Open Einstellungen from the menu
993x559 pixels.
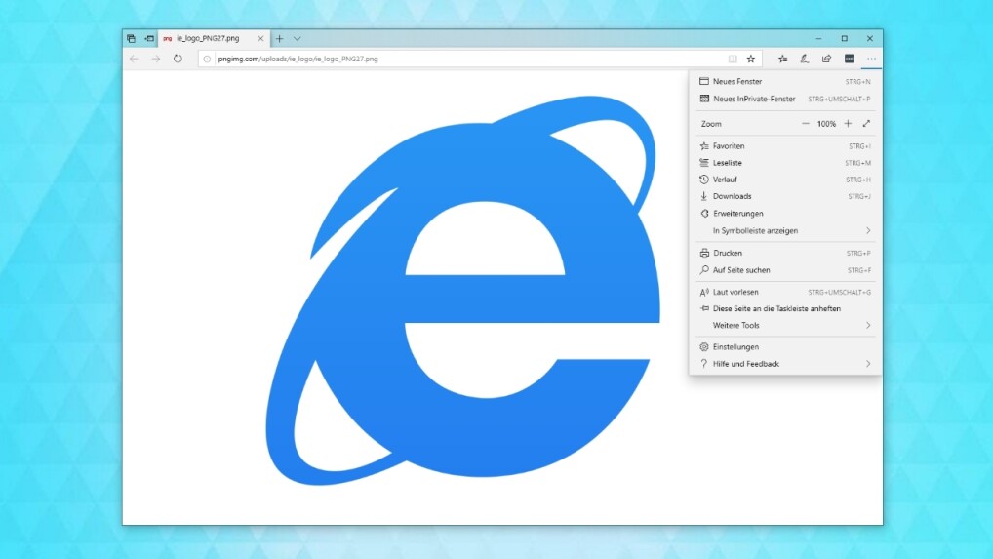coord(785,347)
